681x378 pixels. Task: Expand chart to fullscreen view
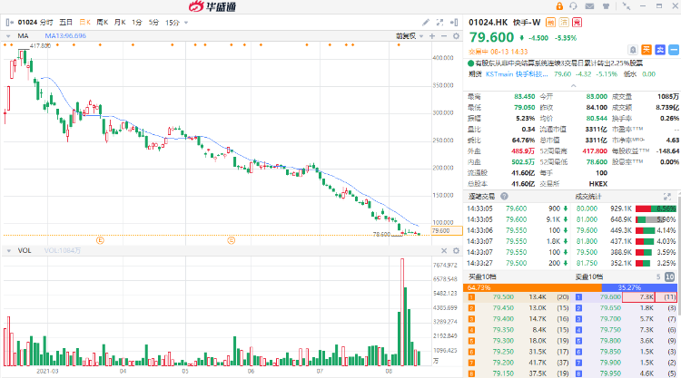440,21
